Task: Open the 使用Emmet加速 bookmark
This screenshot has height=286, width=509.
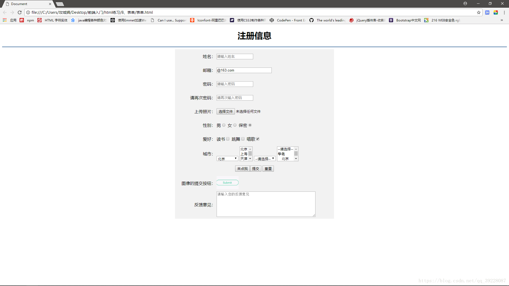Action: [129, 20]
